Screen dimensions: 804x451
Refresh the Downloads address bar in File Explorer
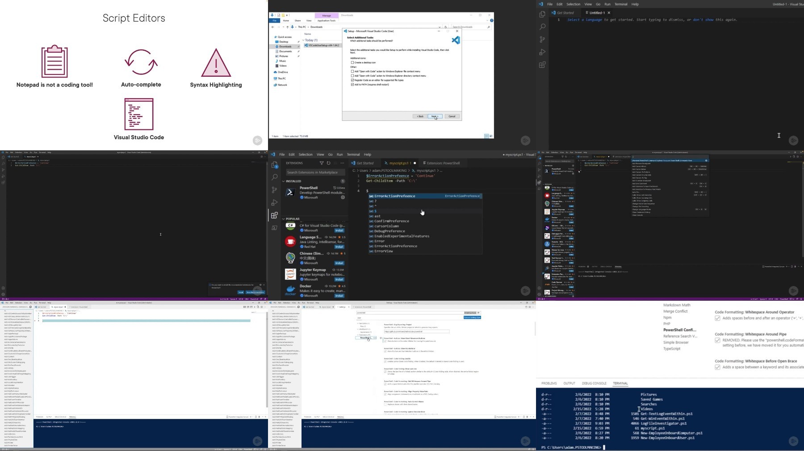pyautogui.click(x=445, y=27)
